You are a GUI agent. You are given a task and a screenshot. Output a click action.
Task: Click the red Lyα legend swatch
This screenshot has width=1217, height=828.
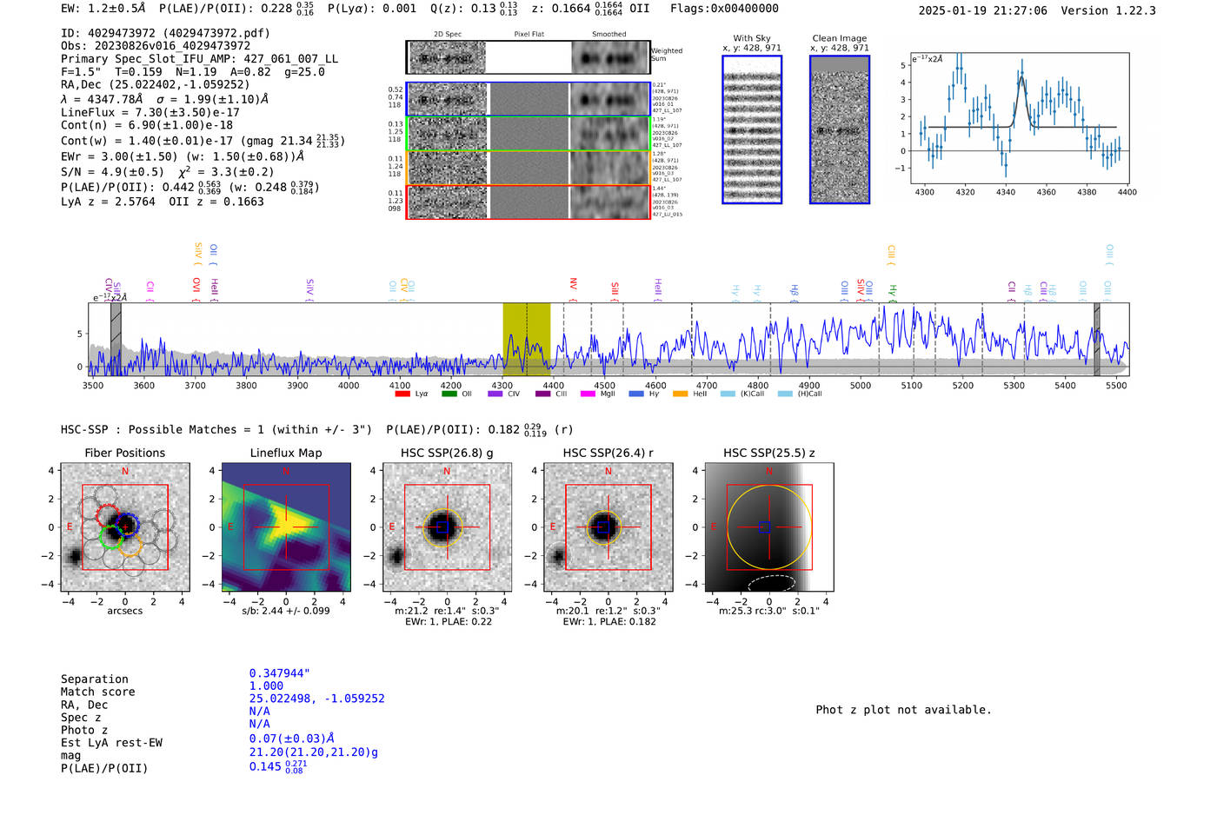coord(402,394)
